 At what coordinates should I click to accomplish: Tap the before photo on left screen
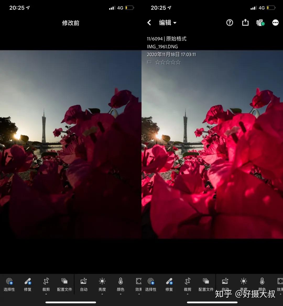tap(70, 144)
